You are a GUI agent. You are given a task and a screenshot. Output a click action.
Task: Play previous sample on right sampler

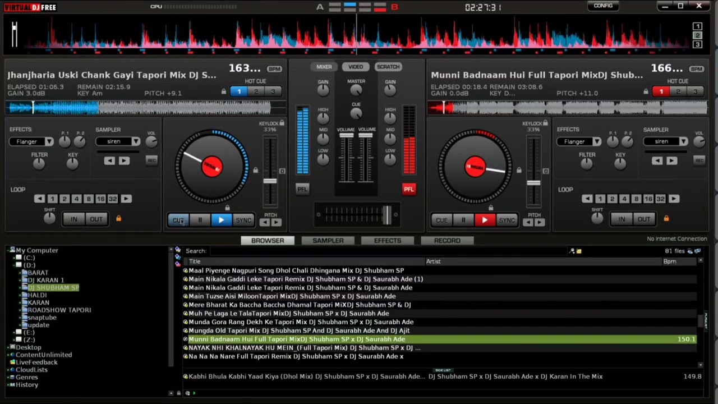(657, 161)
